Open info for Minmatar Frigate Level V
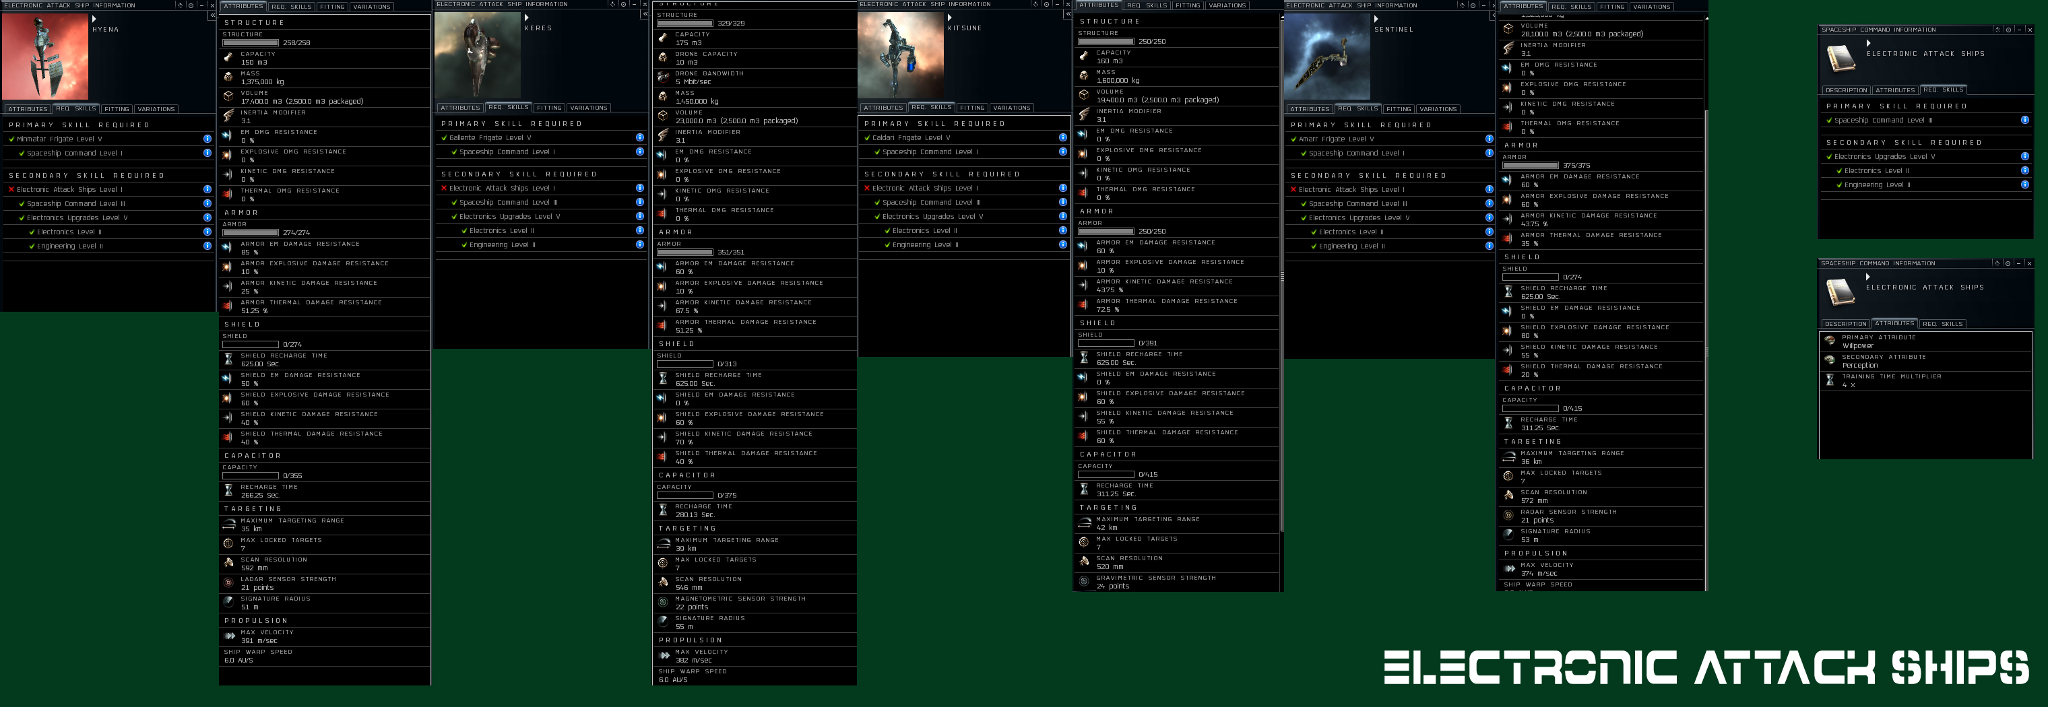The height and width of the screenshot is (707, 2048). (207, 139)
